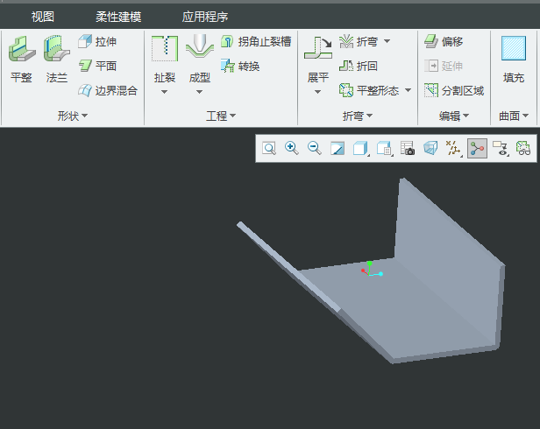
Task: Open the 边界混合 boundary blend tool
Action: (108, 90)
